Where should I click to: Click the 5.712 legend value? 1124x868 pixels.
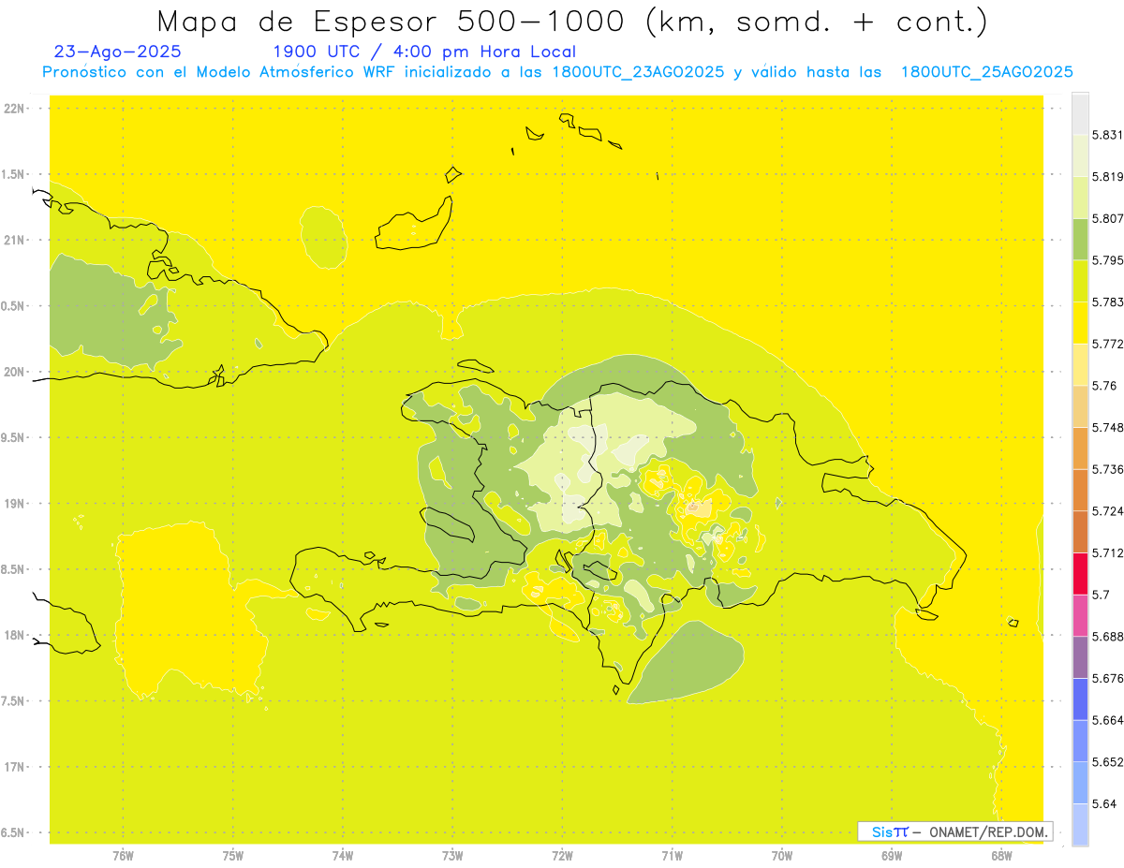[1108, 553]
